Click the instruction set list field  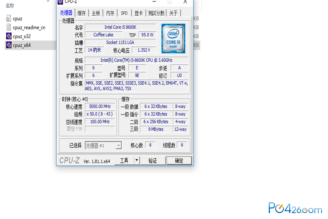(137, 86)
